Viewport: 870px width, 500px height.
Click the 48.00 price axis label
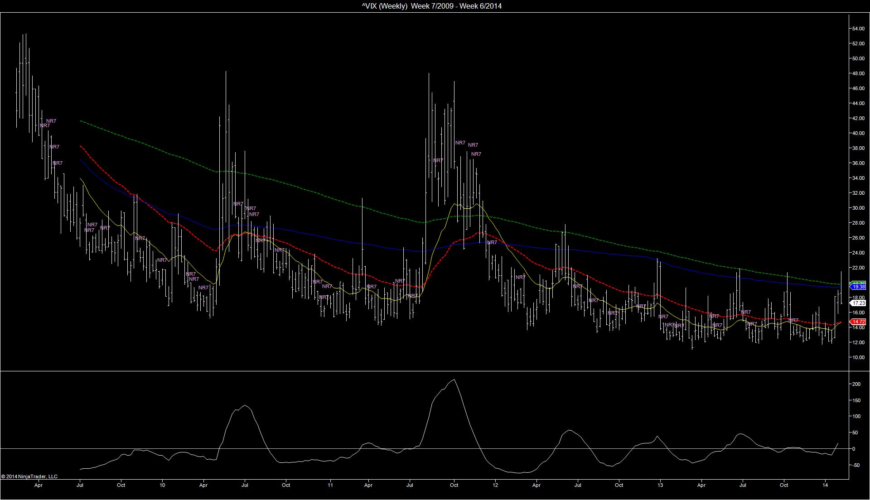click(x=858, y=73)
